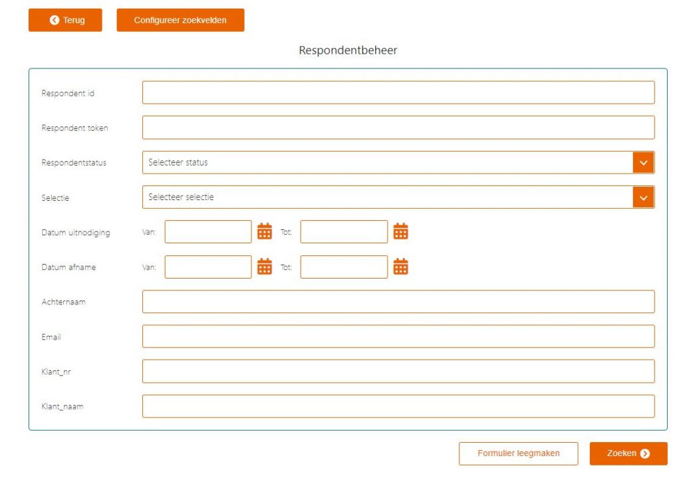Open calendar for Datum afname Van date
Image resolution: width=681 pixels, height=478 pixels.
(265, 267)
